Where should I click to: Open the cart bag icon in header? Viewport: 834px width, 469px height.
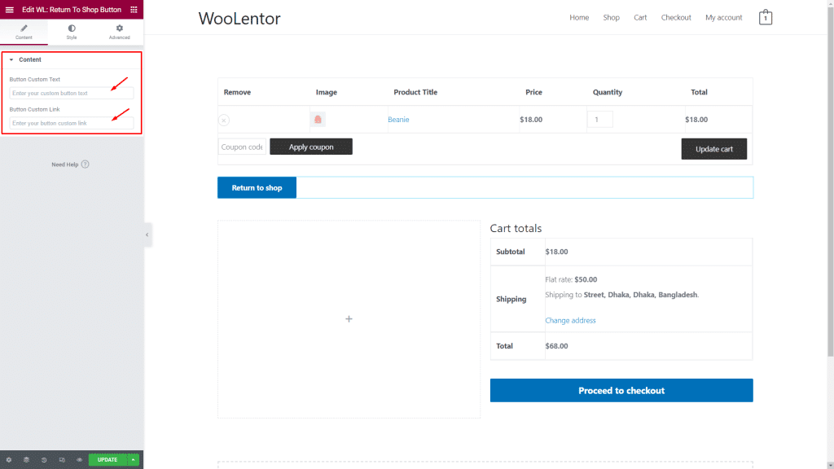coord(765,16)
